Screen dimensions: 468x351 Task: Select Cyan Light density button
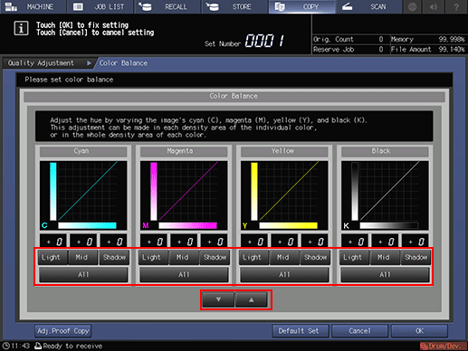click(x=52, y=257)
